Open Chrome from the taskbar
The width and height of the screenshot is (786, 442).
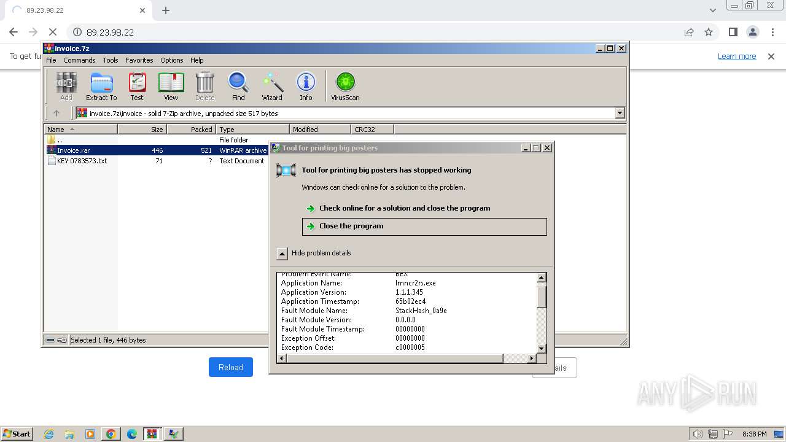[111, 434]
